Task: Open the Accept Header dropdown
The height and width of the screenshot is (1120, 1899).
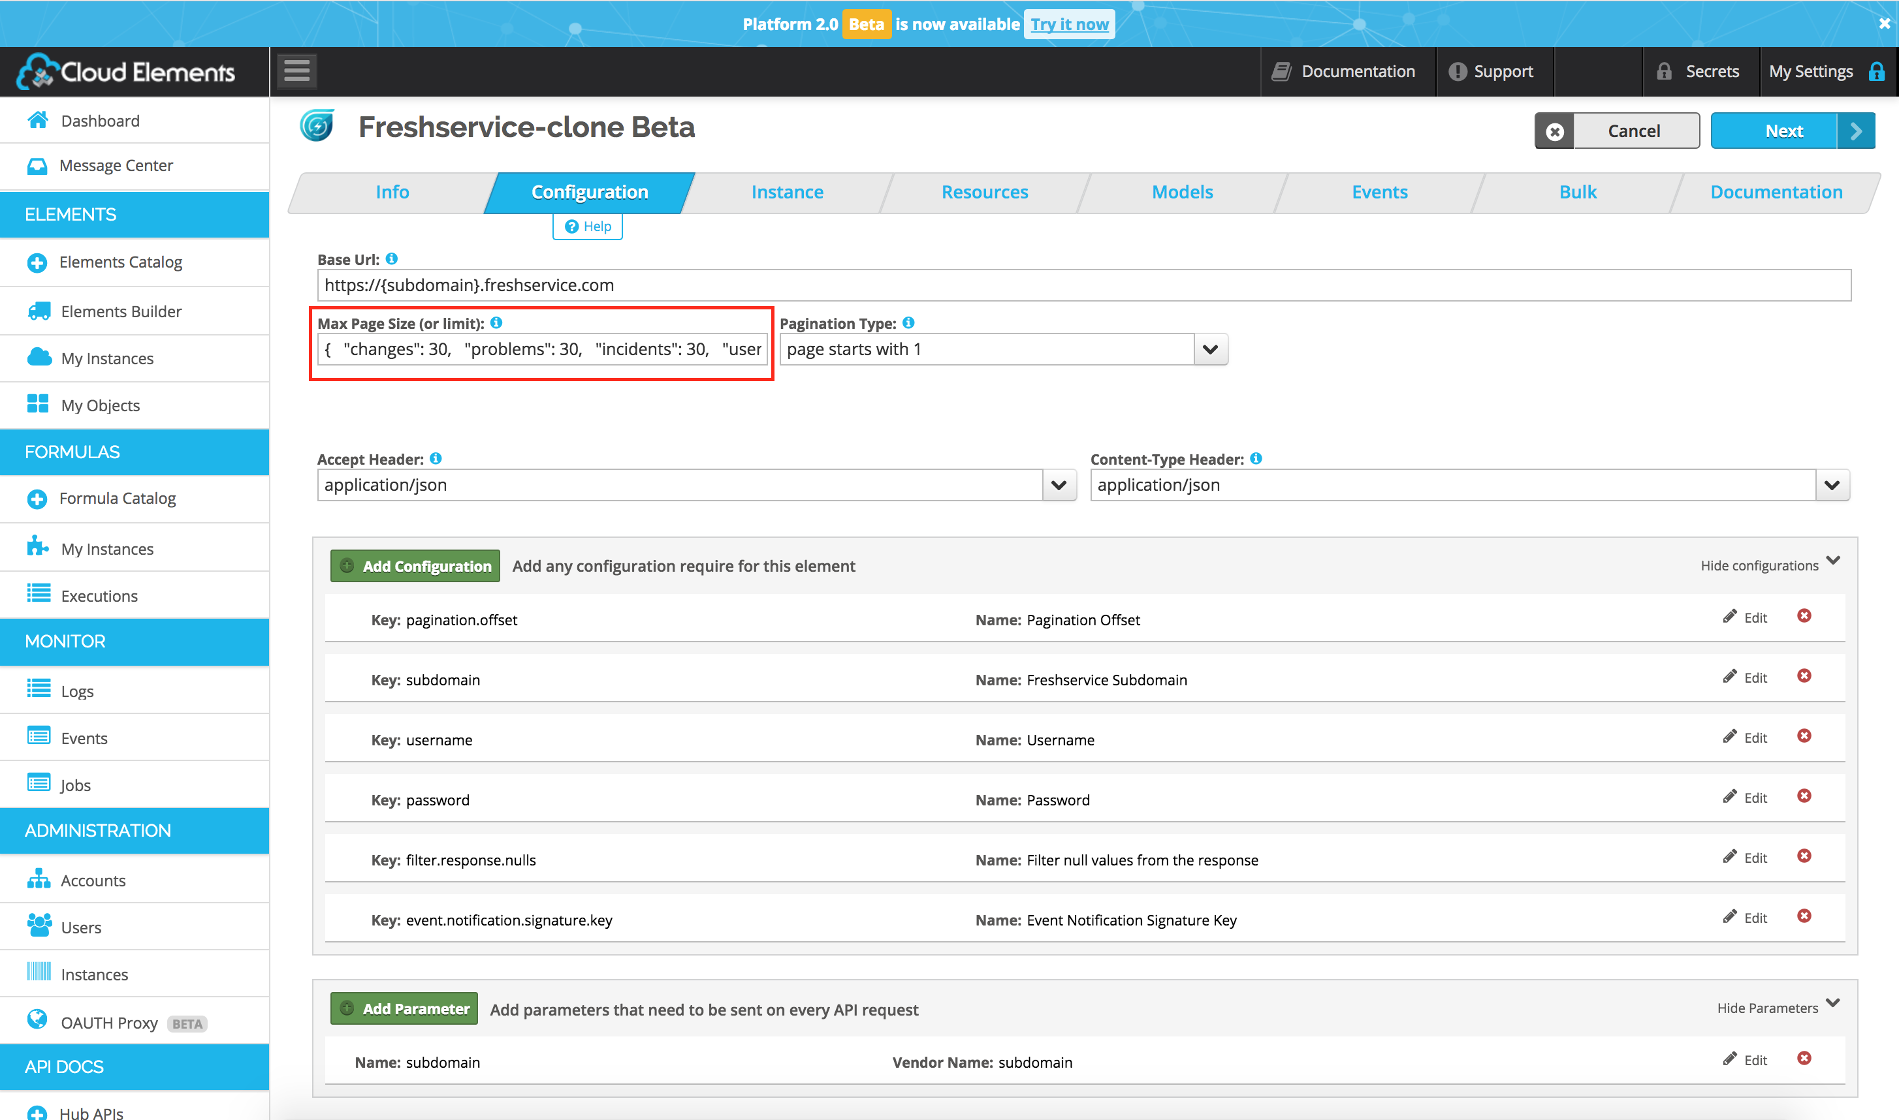Action: click(x=1059, y=486)
